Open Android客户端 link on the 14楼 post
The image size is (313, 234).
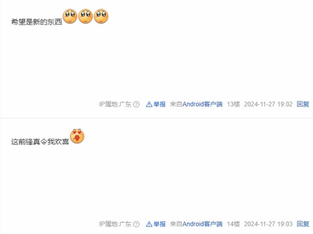203,224
